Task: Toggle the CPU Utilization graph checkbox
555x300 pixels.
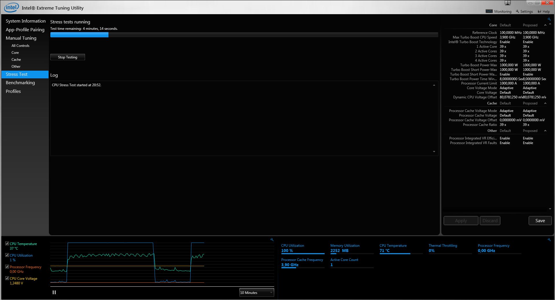Action: (7, 255)
